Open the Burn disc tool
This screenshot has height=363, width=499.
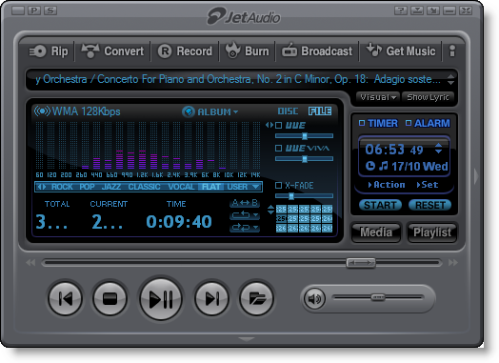[x=247, y=50]
